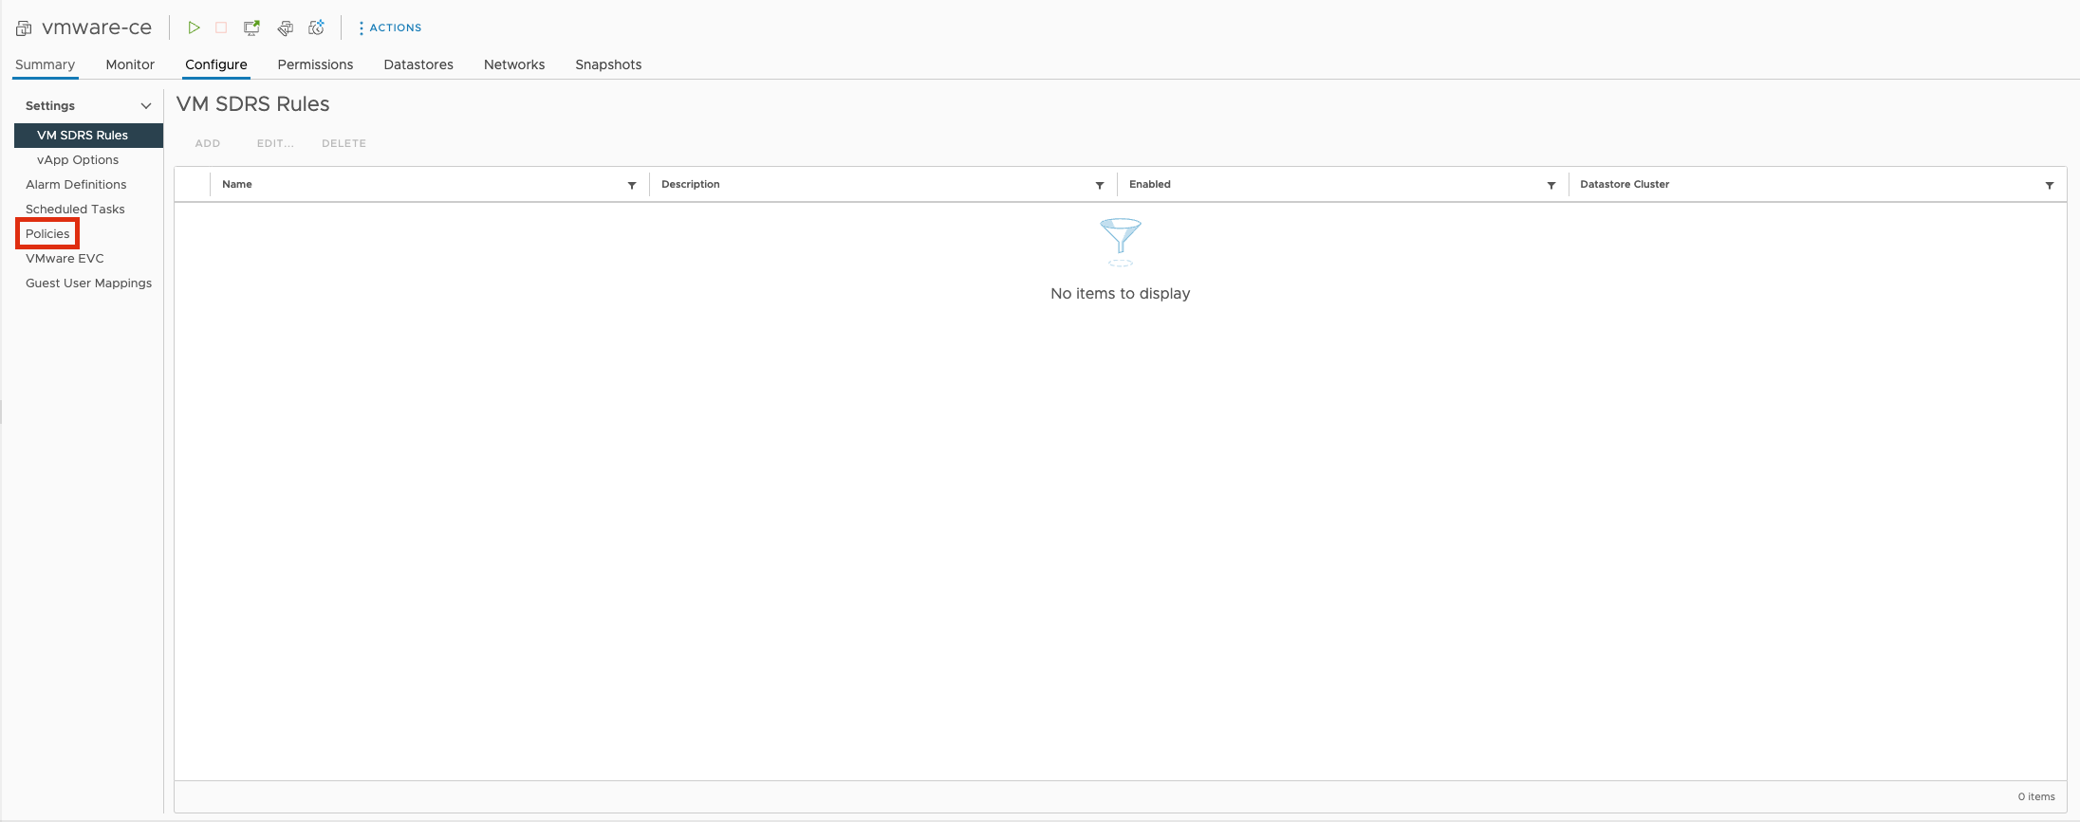Click the Edit Settings icon in toolbar

(285, 27)
